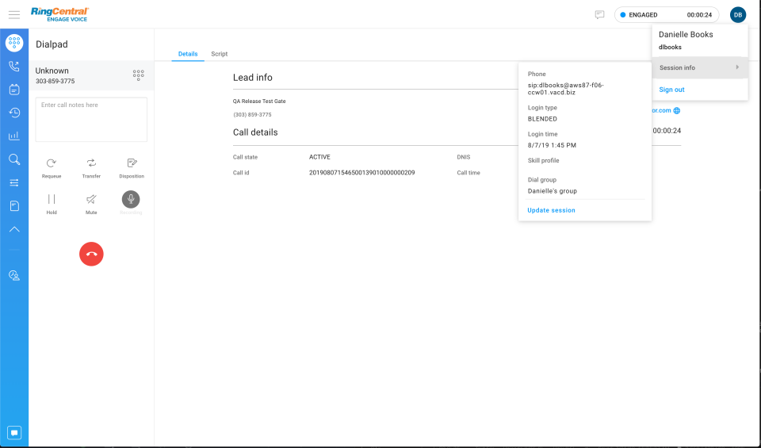Open the call history clock icon
This screenshot has width=761, height=448.
14,113
